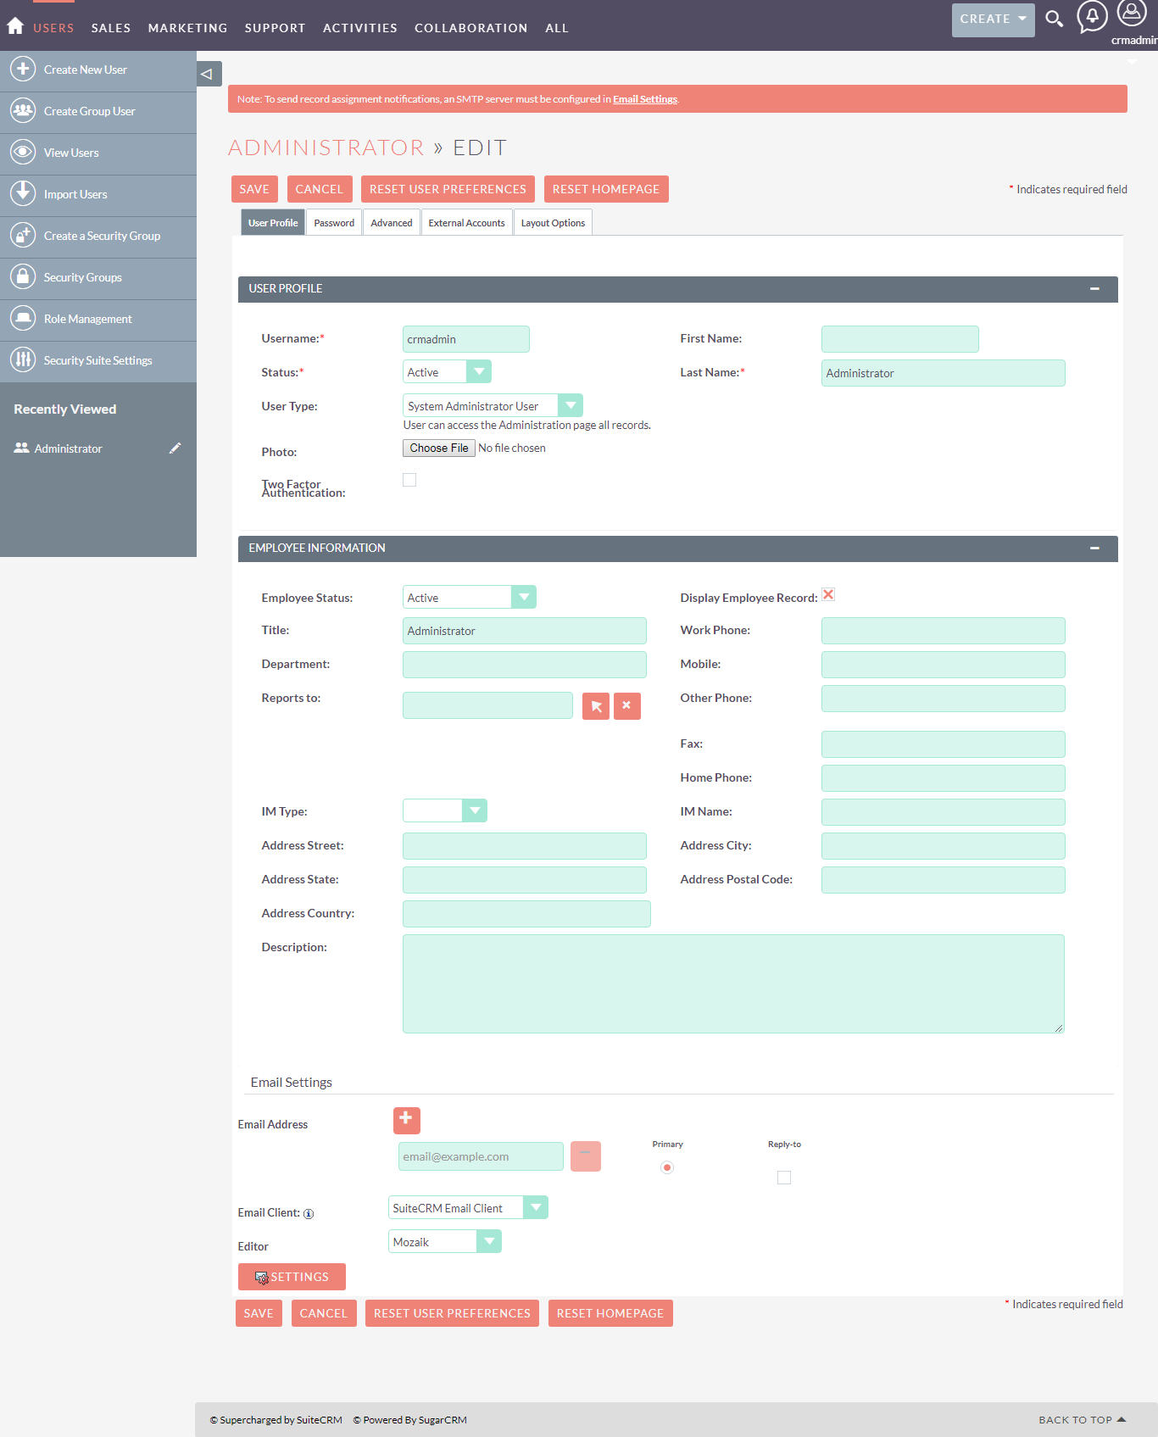Screen dimensions: 1158x1437
Task: Check the Reply-to checkbox
Action: 784,1178
